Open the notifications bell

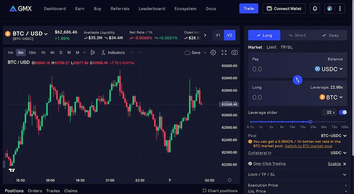tap(315, 8)
